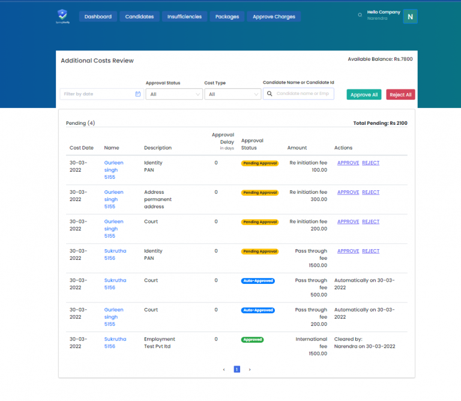
Task: Click the Name column header
Action: 112,148
